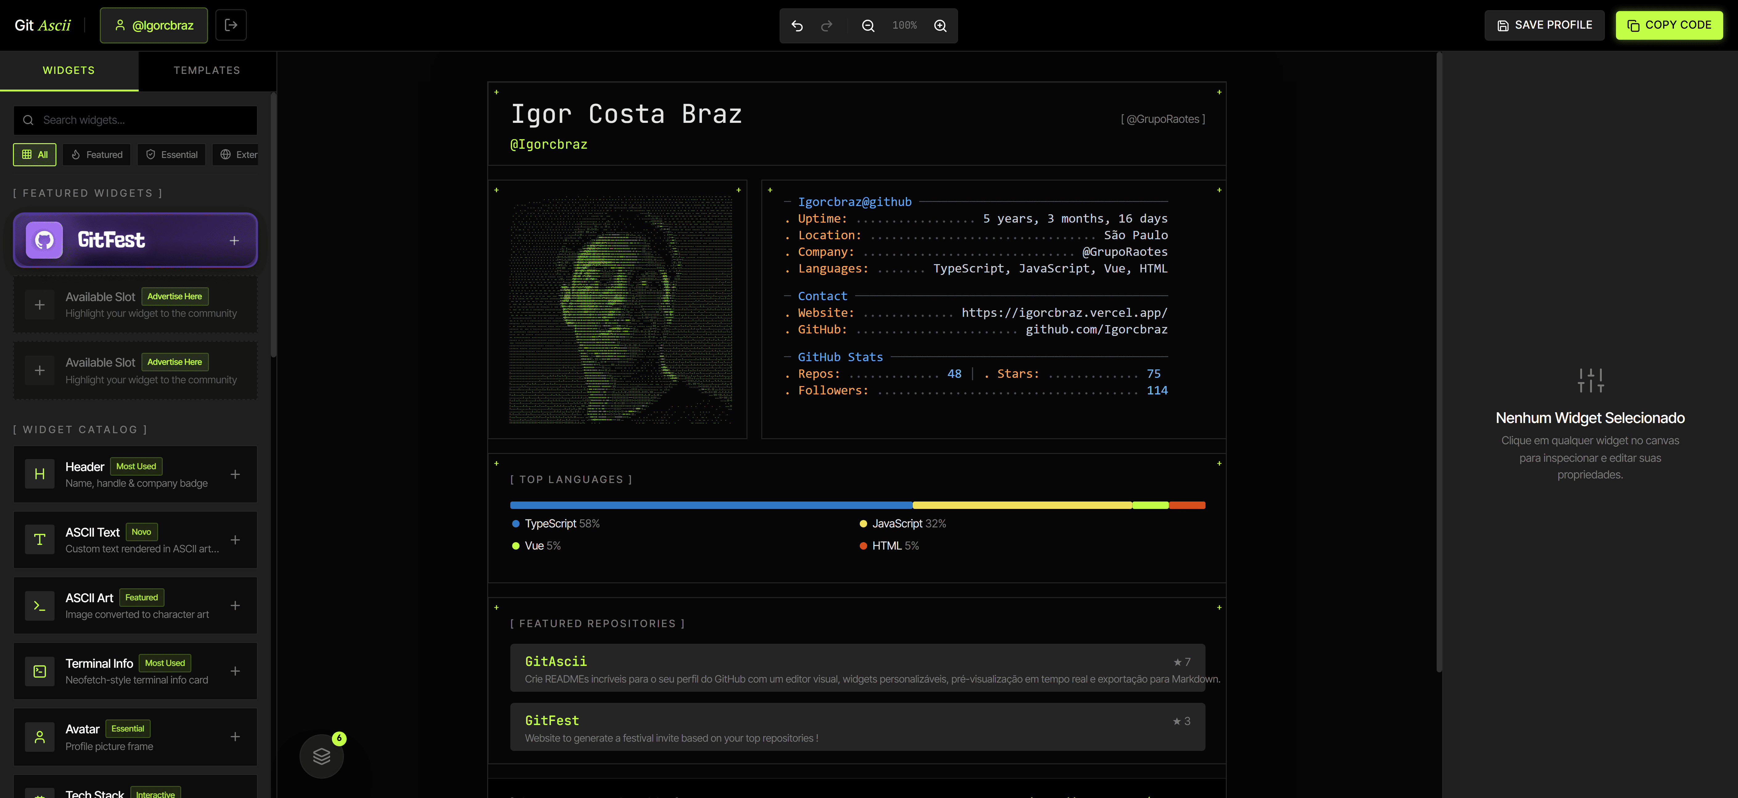Image resolution: width=1738 pixels, height=798 pixels.
Task: Open the layers button with badge 6
Action: coord(322,756)
